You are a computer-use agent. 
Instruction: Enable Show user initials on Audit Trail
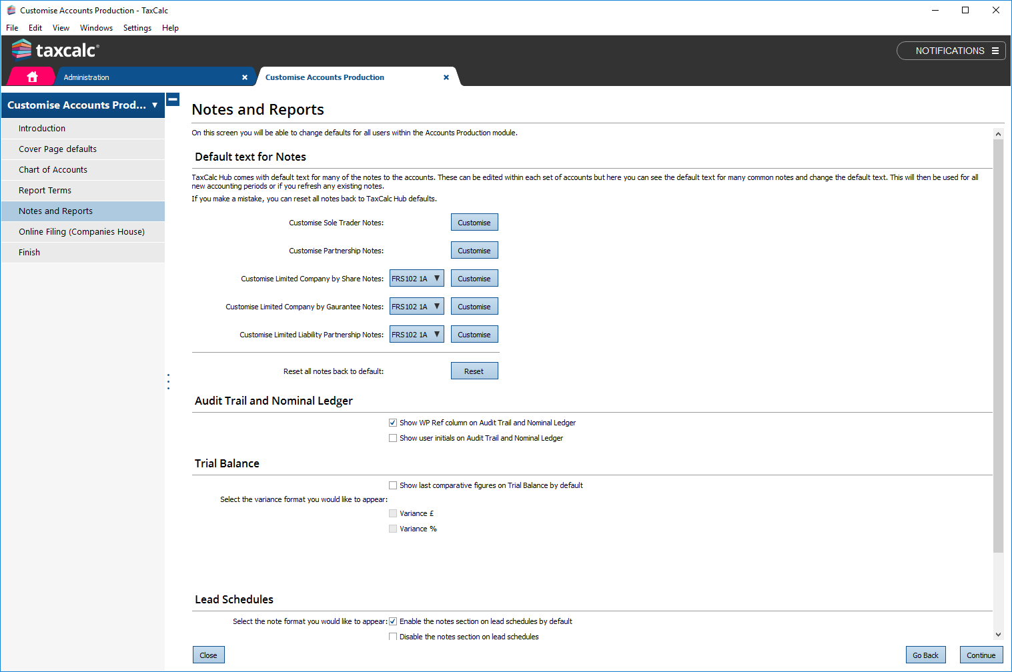coord(393,438)
